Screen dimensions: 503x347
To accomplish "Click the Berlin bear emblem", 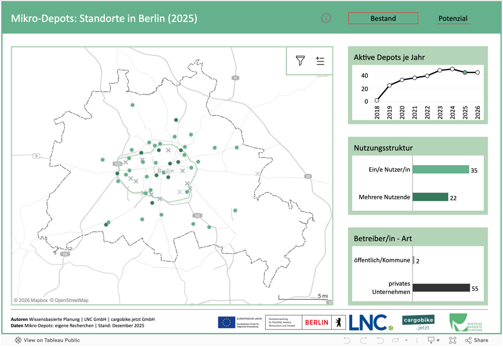I will click(x=339, y=322).
